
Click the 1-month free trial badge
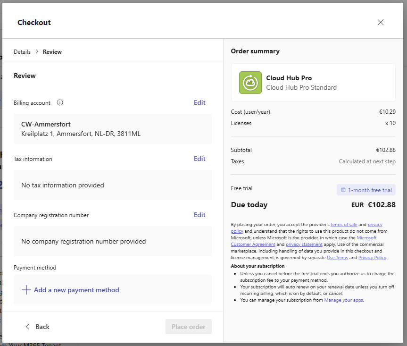coord(366,190)
